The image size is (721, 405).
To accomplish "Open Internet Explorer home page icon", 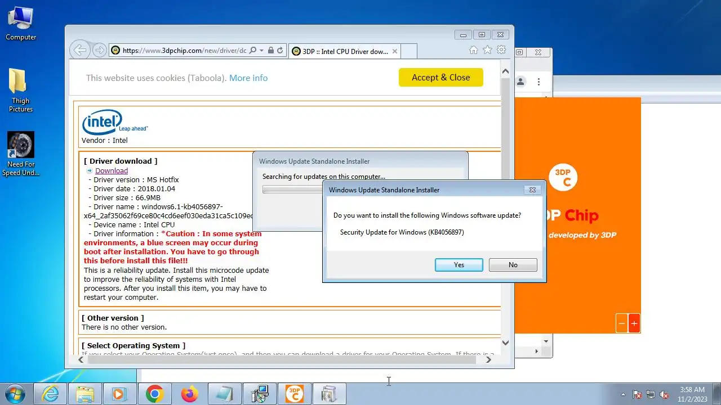I will coord(474,50).
